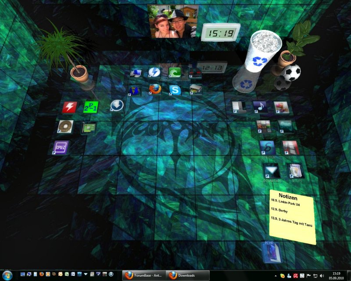The width and height of the screenshot is (351, 281).
Task: Open taskbar clock showing 05.09.2010
Action: point(336,276)
